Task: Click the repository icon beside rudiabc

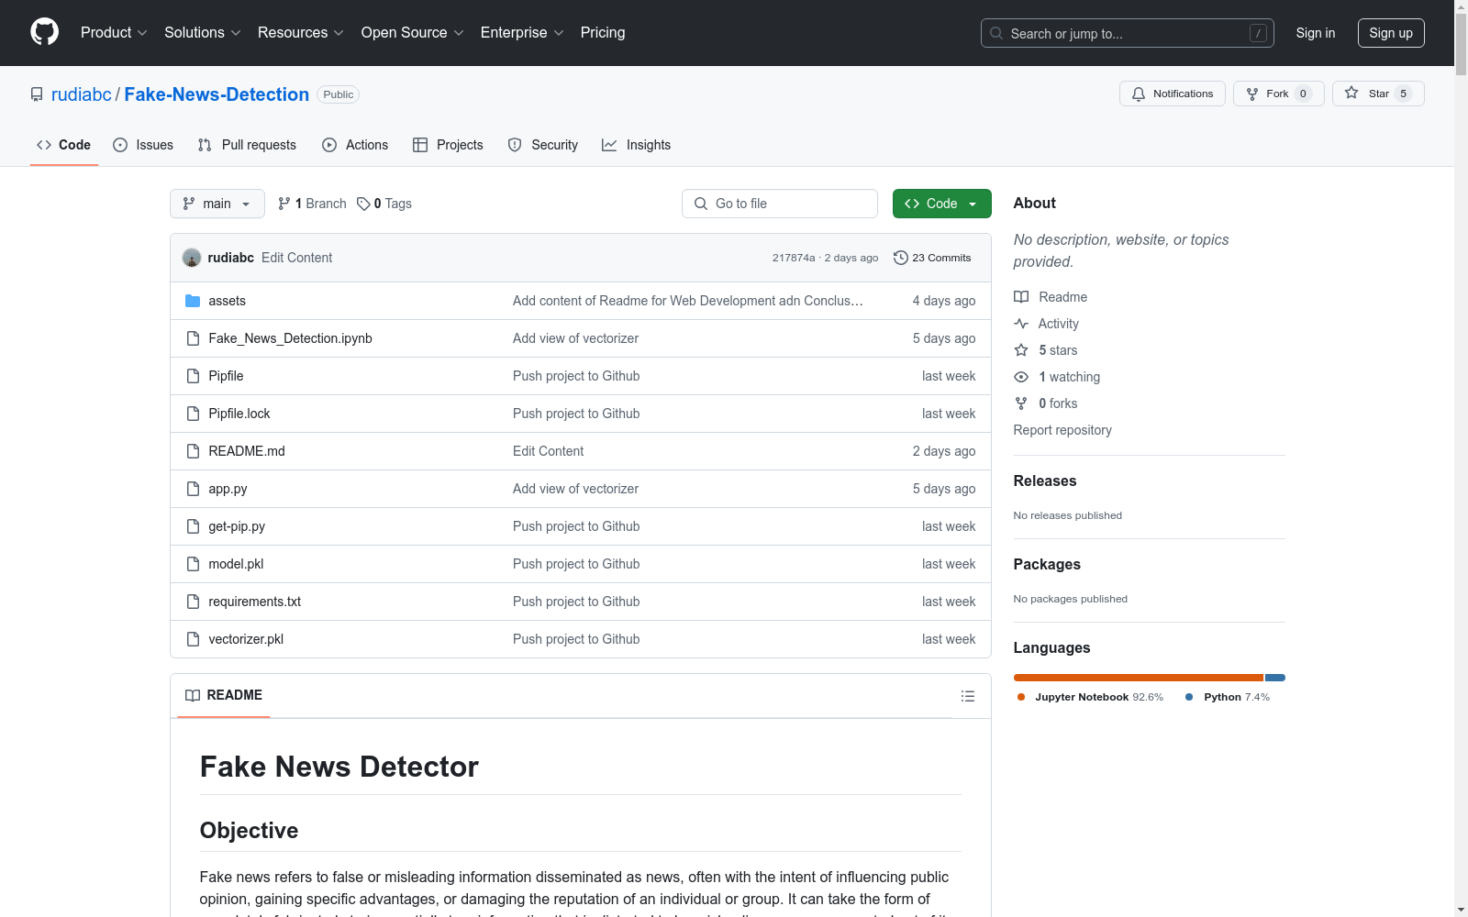Action: [x=37, y=94]
